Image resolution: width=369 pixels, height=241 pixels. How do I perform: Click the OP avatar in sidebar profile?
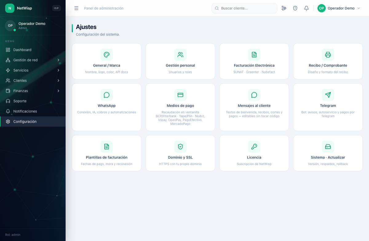tap(10, 26)
